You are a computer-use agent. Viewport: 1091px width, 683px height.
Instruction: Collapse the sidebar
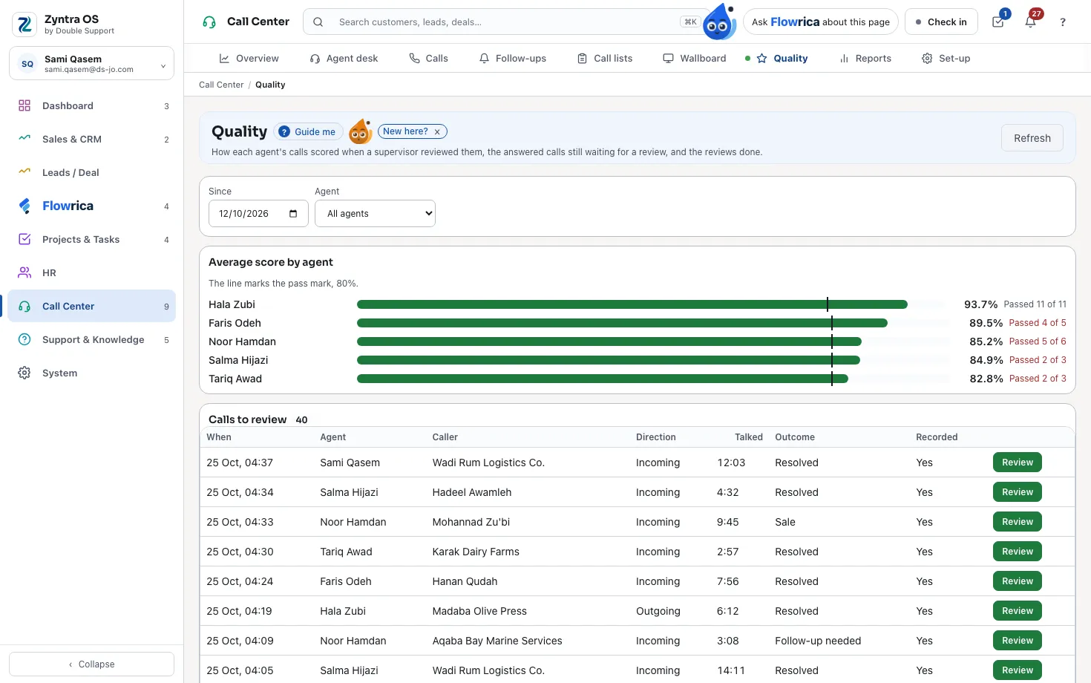[92, 664]
